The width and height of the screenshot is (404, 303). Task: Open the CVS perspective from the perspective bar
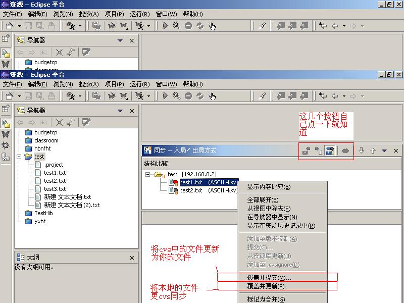(6, 157)
